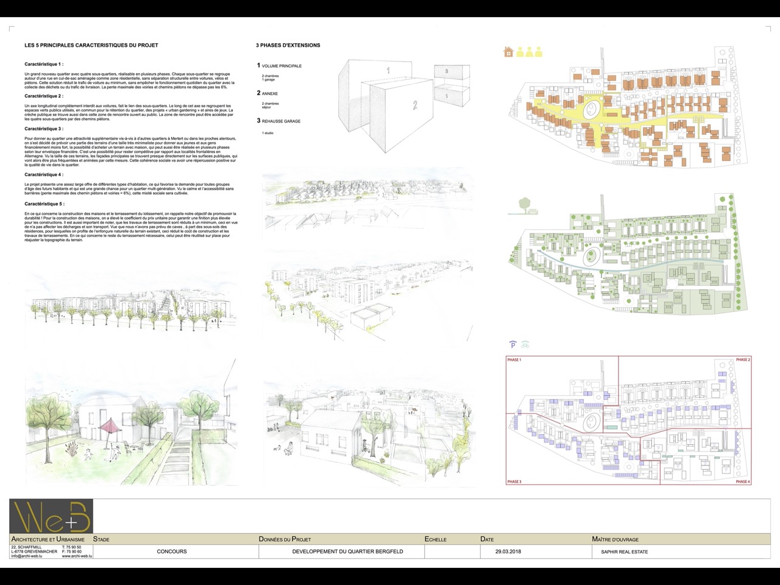
Task: Click the bicycle shelter icon
Action: (525, 344)
